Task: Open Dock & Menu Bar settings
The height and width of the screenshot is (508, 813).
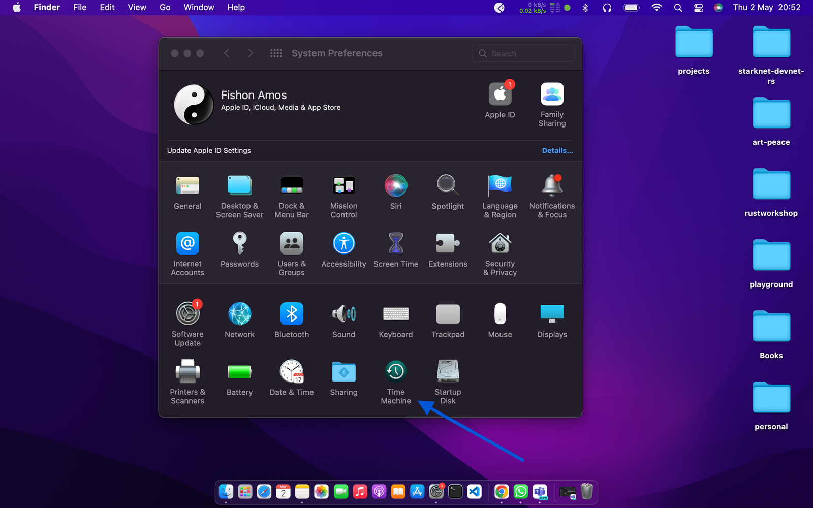Action: [x=292, y=186]
